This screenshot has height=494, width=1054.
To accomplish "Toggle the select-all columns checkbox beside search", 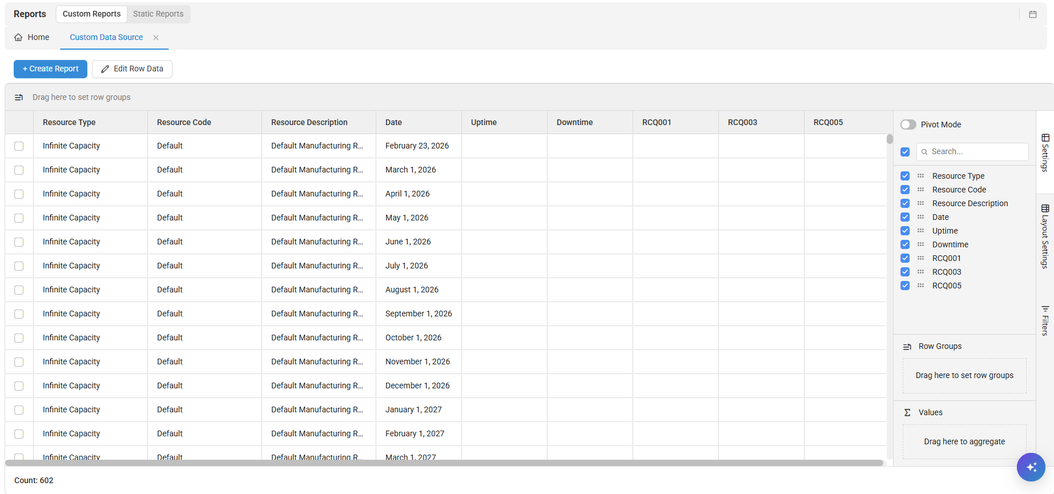I will (905, 152).
